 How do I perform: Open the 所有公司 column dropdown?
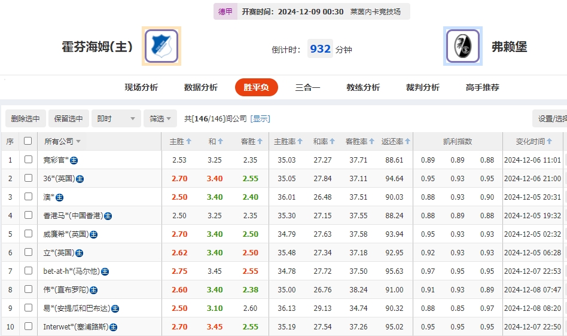pyautogui.click(x=62, y=142)
